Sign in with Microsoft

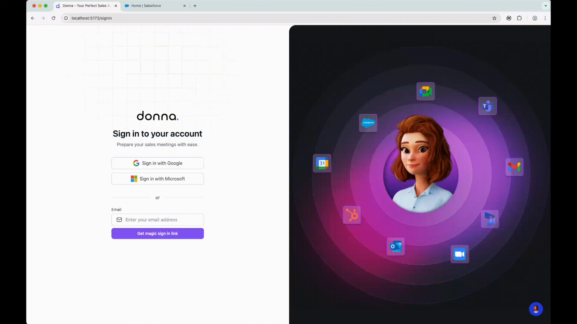(157, 179)
